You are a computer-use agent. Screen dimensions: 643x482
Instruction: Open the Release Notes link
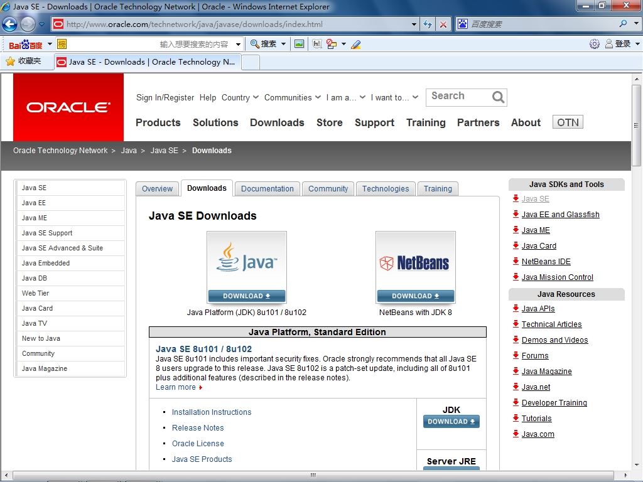pos(198,427)
